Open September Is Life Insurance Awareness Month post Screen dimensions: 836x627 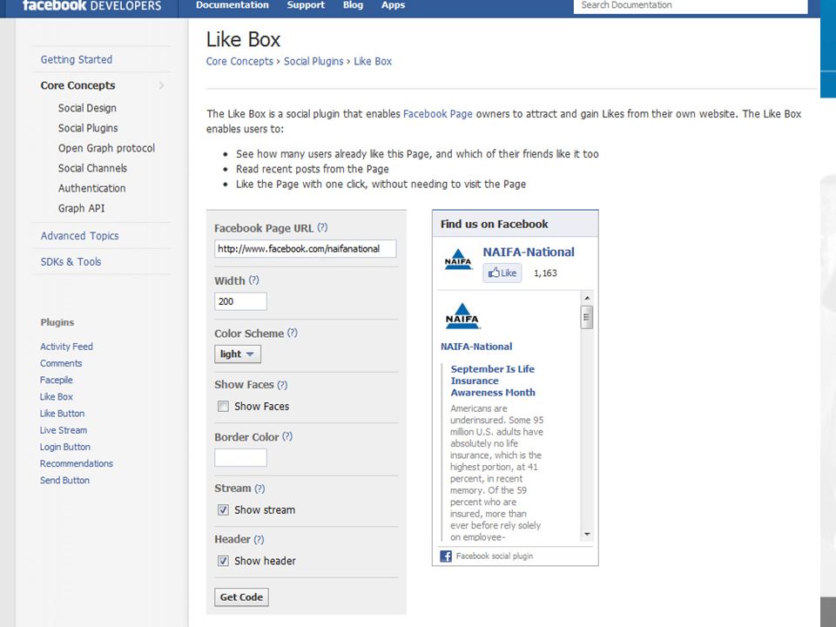pos(493,381)
